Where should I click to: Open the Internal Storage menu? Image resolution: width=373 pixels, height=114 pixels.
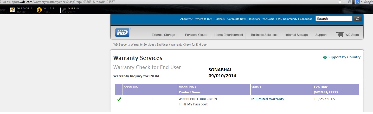[x=297, y=35]
